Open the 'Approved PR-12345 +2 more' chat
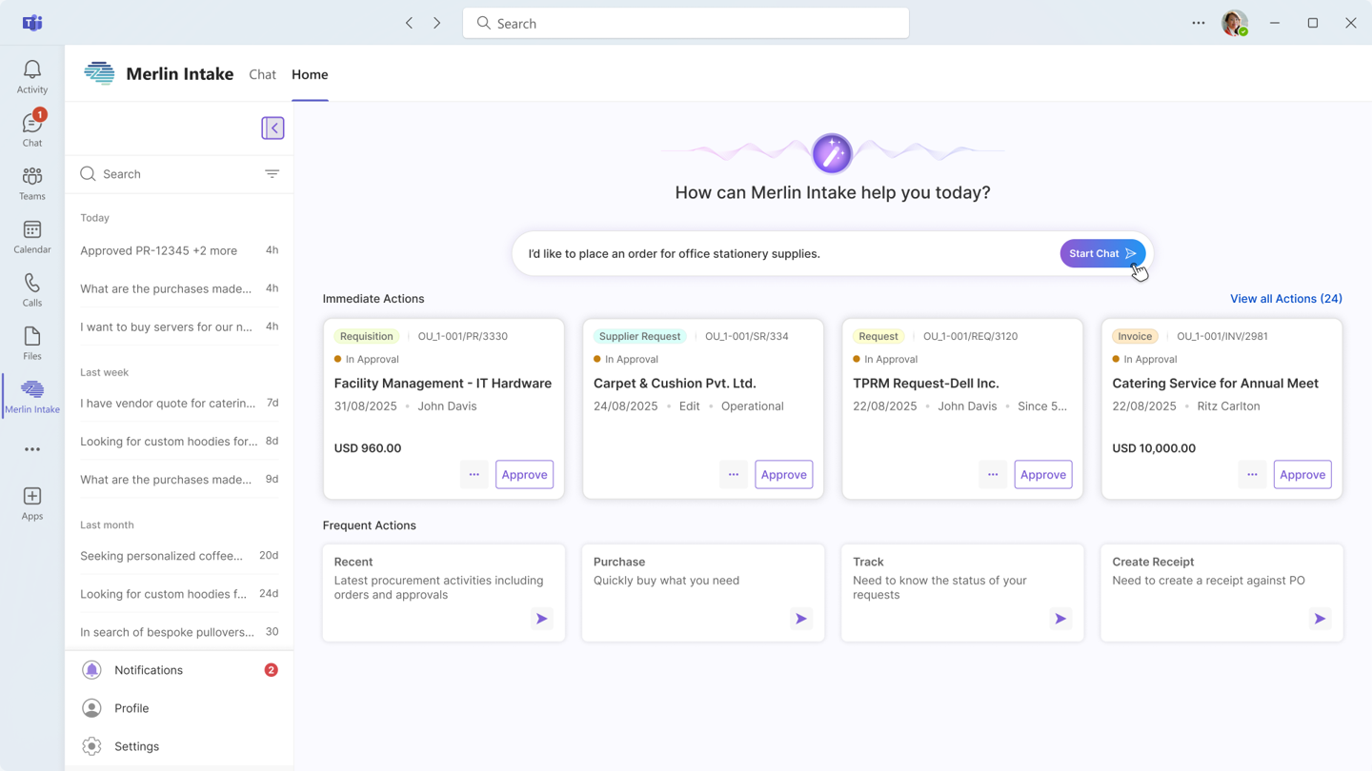 click(159, 250)
